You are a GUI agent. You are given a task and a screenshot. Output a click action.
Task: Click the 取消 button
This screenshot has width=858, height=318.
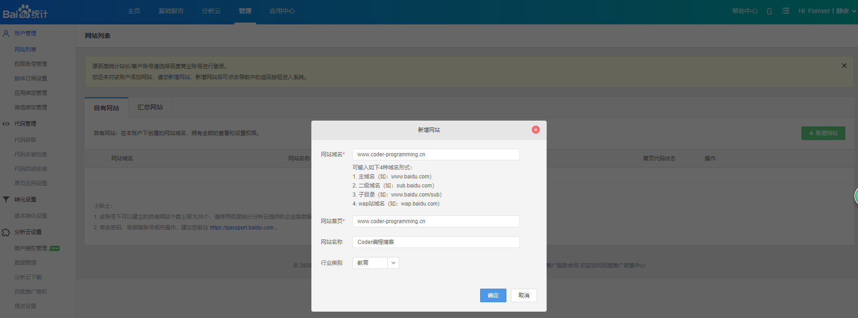(524, 295)
